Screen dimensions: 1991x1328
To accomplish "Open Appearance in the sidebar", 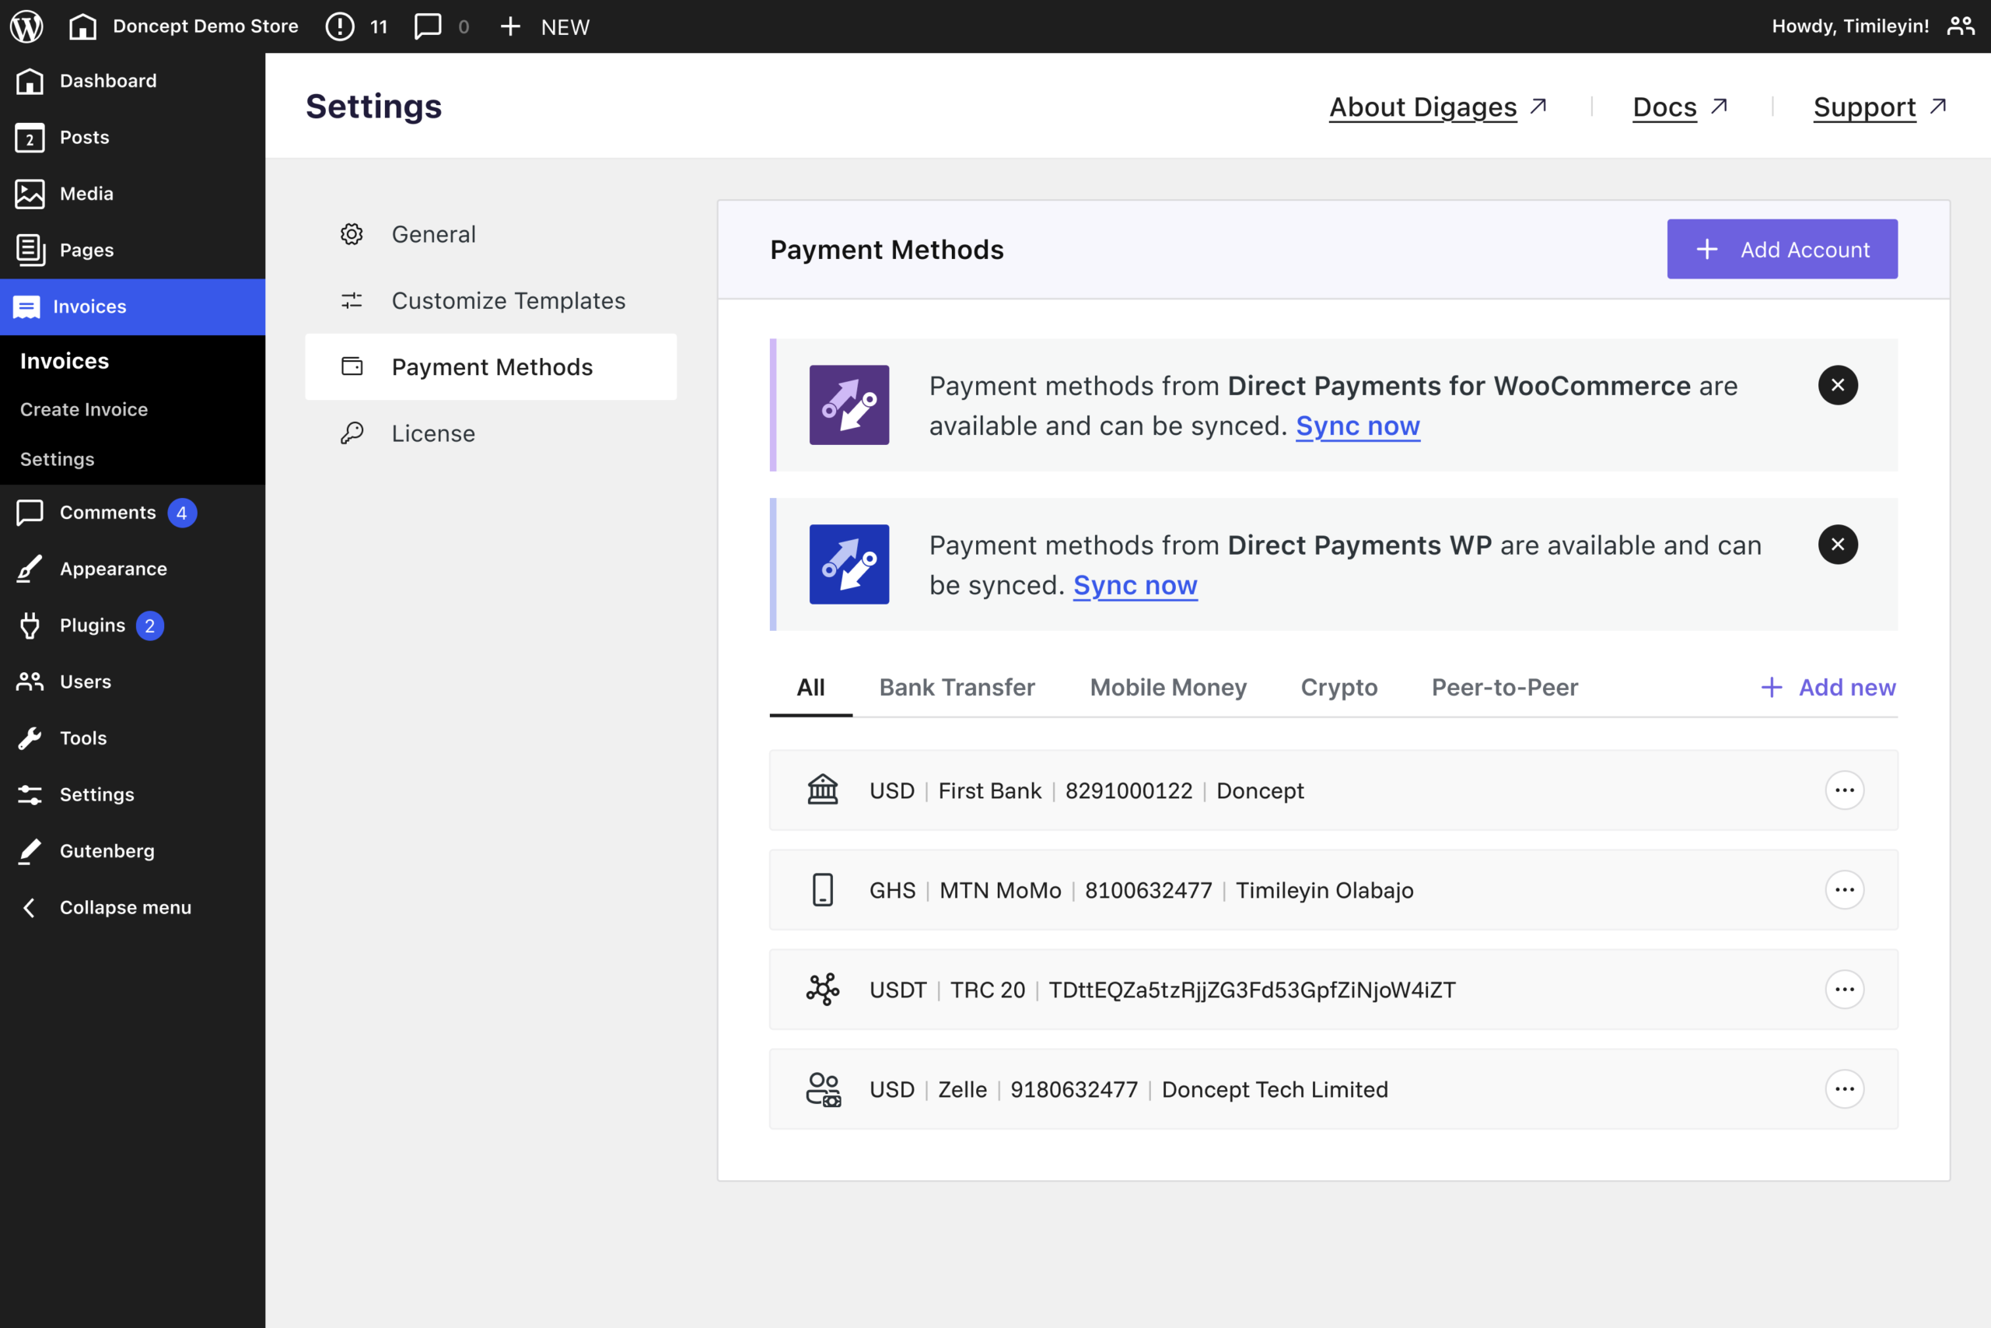I will click(x=113, y=569).
